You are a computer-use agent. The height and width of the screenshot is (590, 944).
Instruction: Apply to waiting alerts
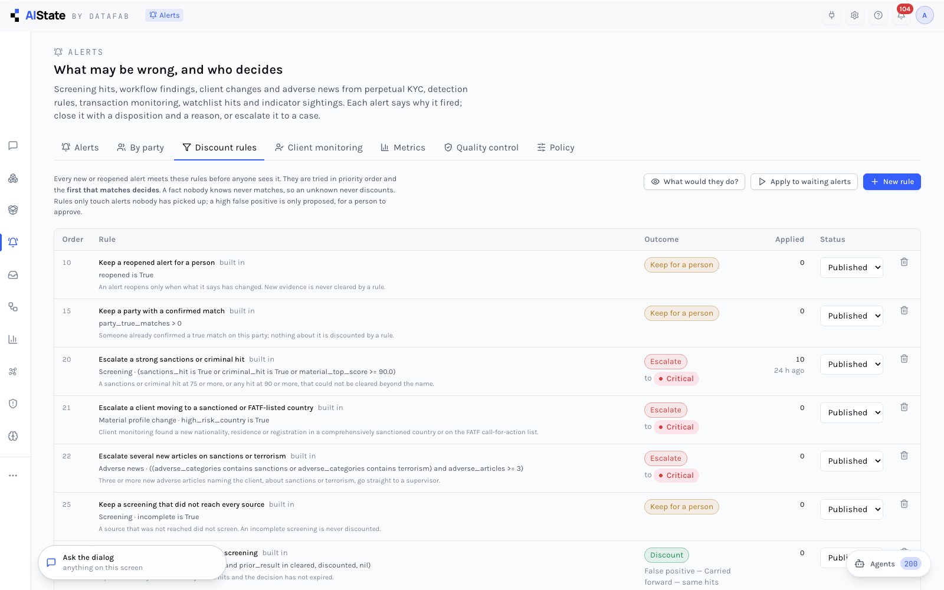pyautogui.click(x=804, y=182)
